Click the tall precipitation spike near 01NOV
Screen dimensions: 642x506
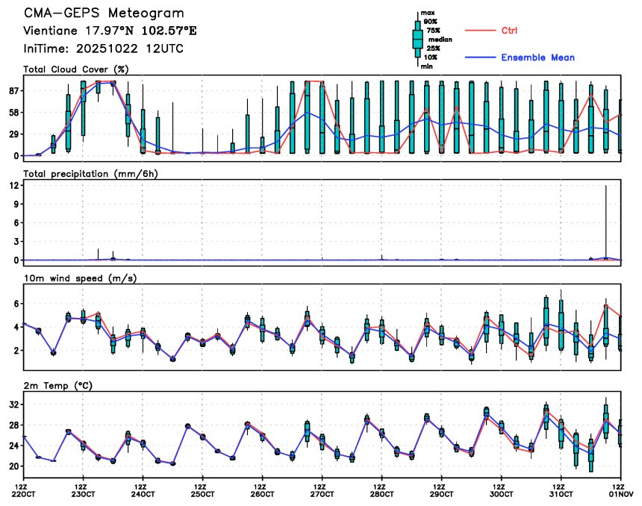coord(606,222)
